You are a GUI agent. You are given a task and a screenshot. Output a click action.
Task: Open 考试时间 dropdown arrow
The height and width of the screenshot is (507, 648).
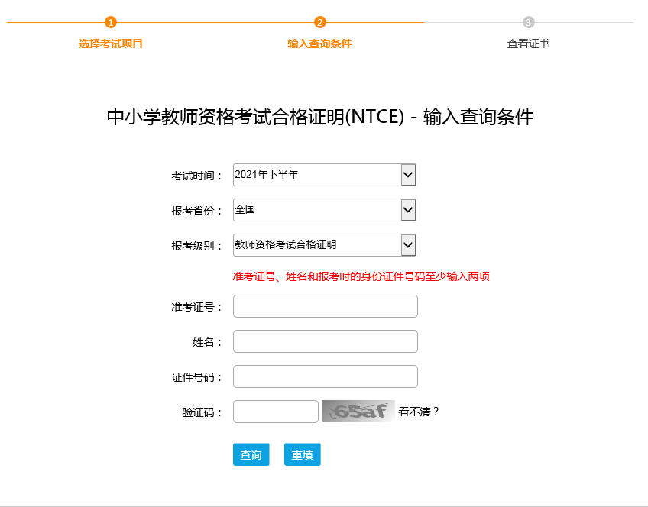point(408,175)
